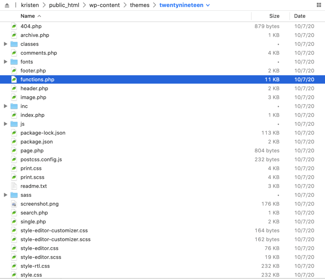This screenshot has height=279, width=325.
Task: Click the archive.php file icon
Action: 14,35
